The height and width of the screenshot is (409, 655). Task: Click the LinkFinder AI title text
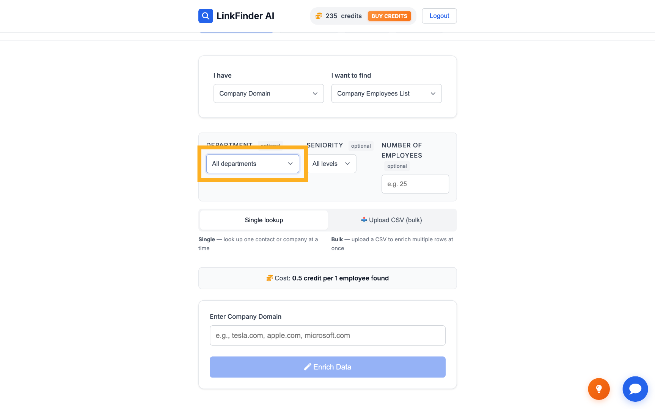click(245, 16)
